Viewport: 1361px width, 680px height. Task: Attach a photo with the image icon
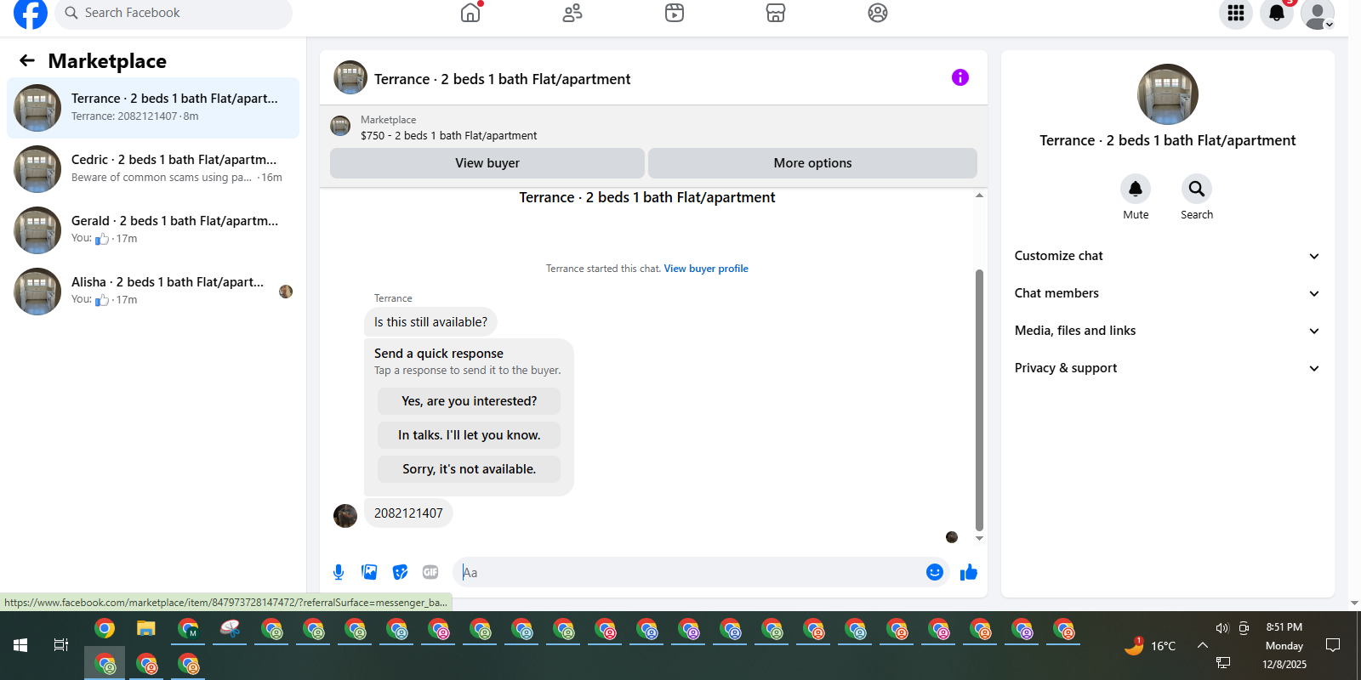pos(369,572)
